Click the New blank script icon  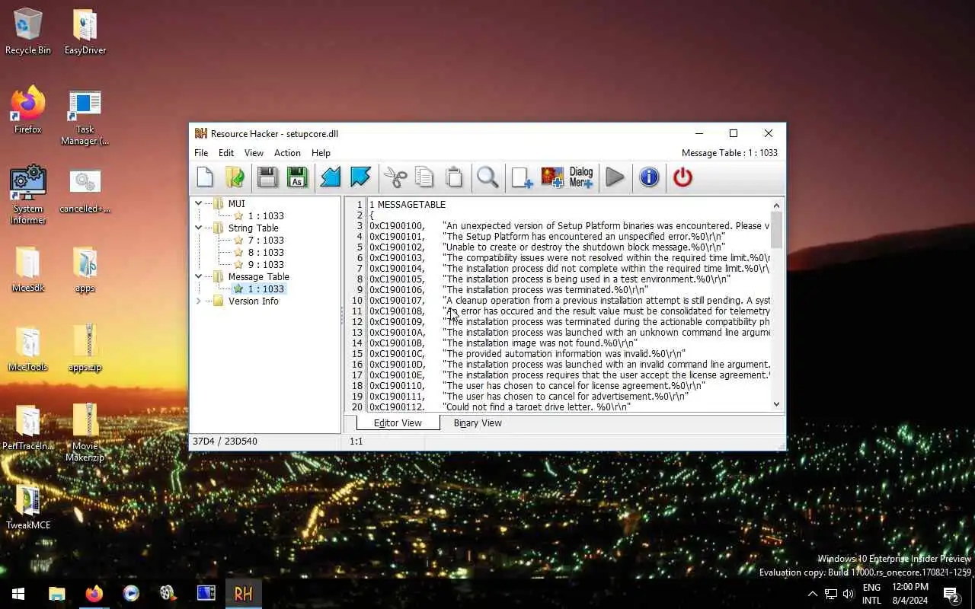205,177
